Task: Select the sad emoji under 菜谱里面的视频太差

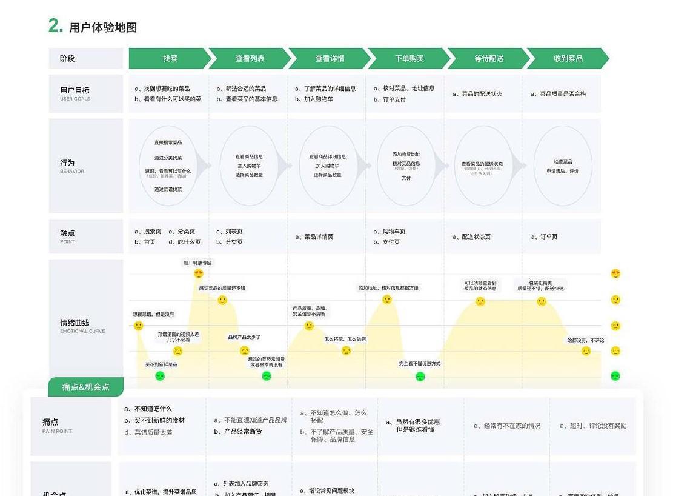Action: click(x=177, y=351)
